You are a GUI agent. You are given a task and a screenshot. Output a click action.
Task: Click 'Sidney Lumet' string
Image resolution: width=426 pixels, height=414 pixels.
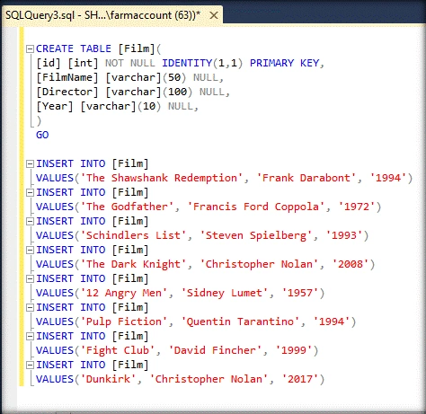click(x=225, y=293)
